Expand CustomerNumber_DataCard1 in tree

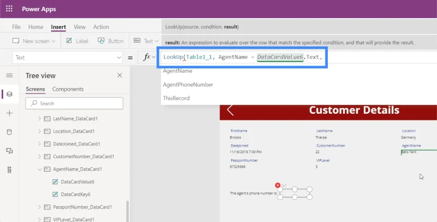(x=39, y=156)
